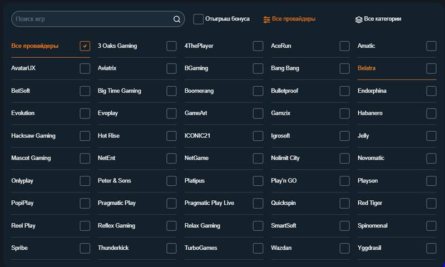Click the filter sliders icon
The image size is (445, 267).
point(267,19)
